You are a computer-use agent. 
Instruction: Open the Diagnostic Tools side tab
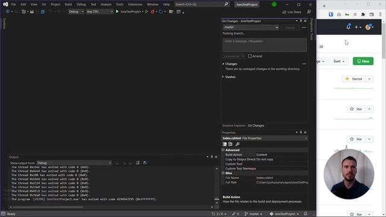point(311,29)
